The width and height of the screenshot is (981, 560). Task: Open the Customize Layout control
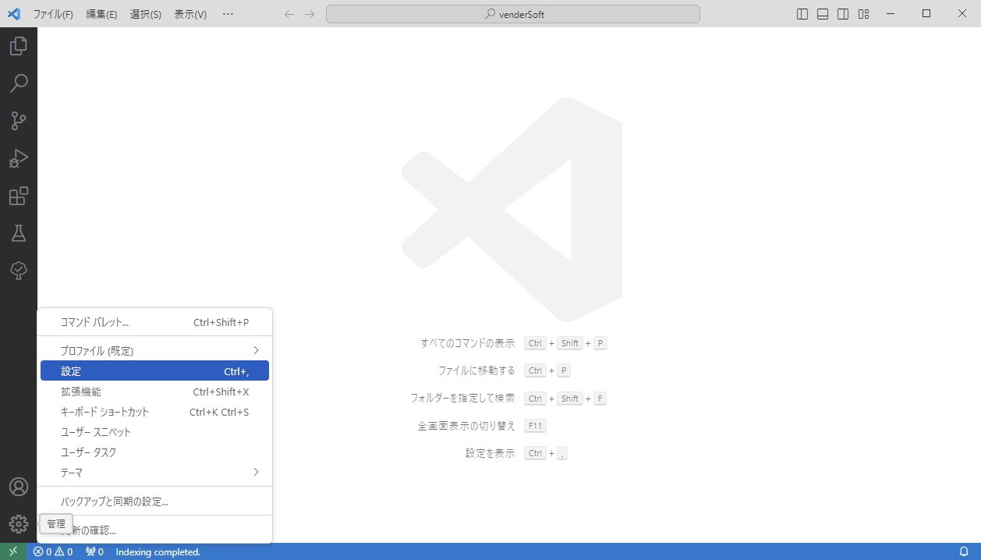point(863,13)
